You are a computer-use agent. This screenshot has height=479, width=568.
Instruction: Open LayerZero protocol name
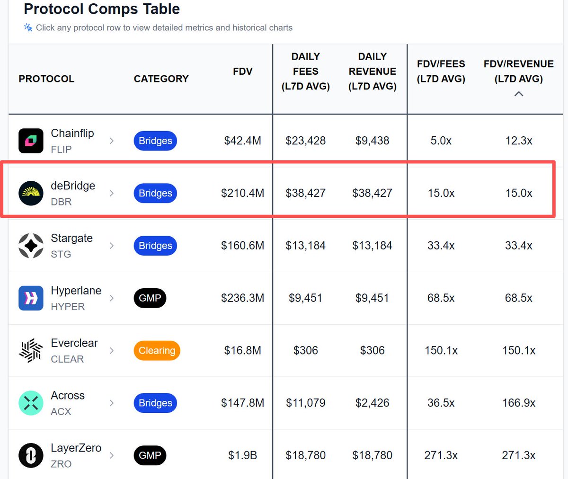[76, 448]
